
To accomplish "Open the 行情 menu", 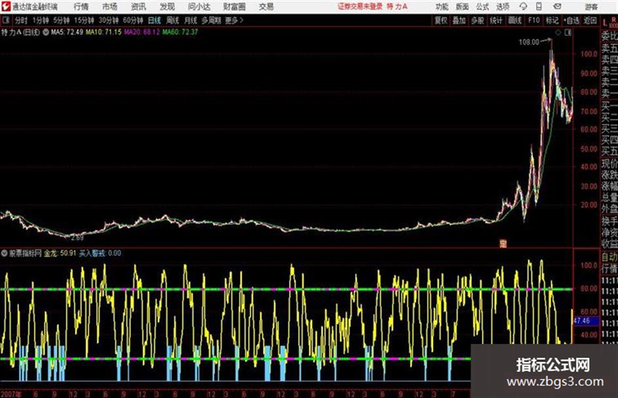I will pos(81,7).
